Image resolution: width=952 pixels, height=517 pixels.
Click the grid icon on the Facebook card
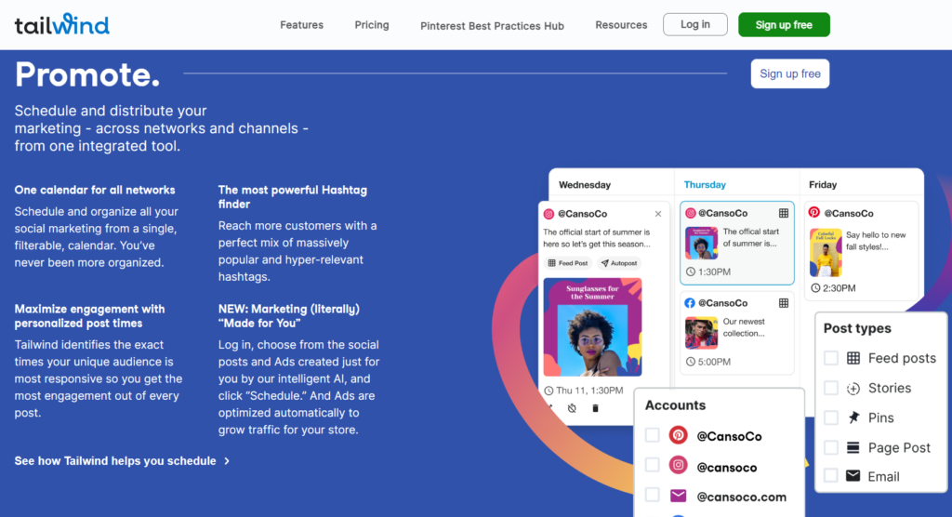[784, 303]
